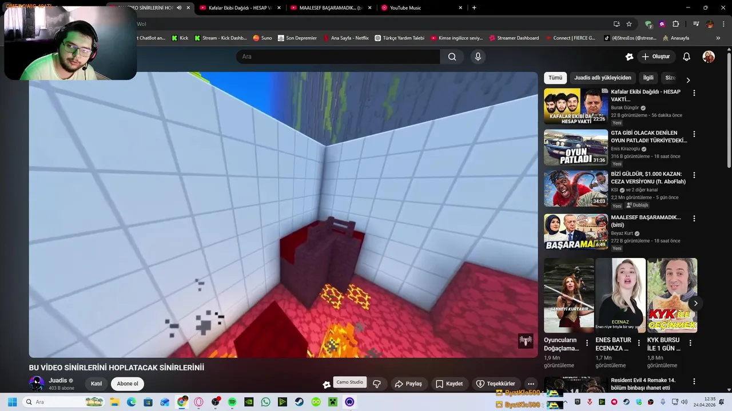Viewport: 732px width, 411px height.
Task: Open the Juadis channel name link
Action: [58, 380]
